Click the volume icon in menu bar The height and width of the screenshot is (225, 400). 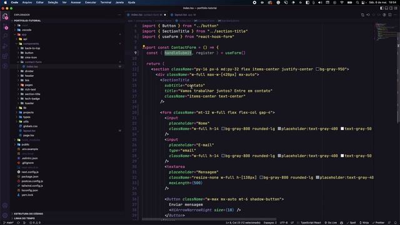tap(320, 2)
